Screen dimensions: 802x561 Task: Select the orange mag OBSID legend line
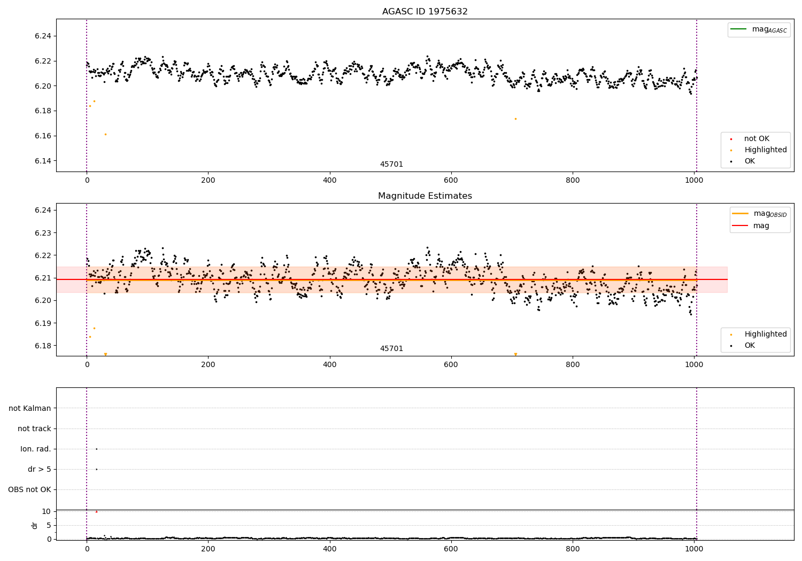pos(740,214)
